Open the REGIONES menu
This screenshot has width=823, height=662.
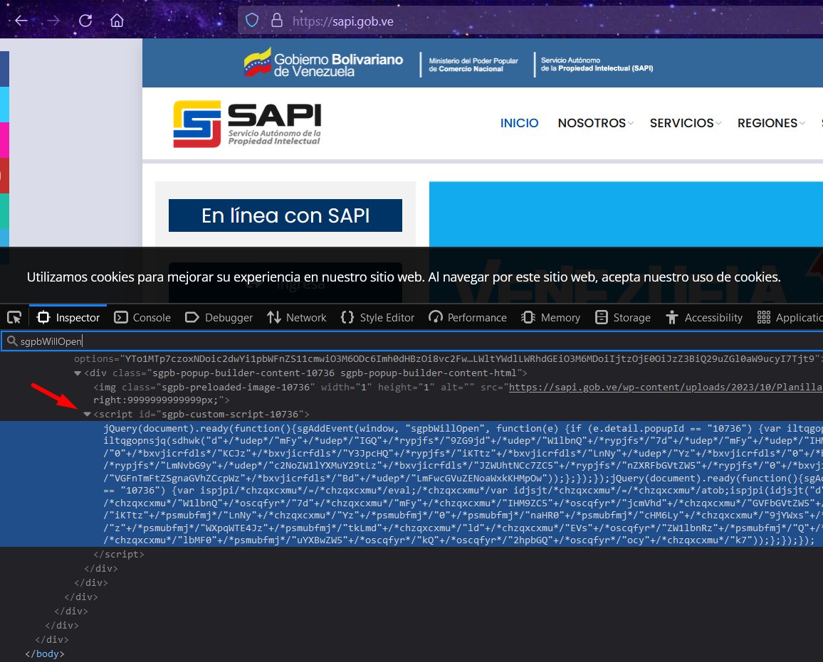[770, 122]
